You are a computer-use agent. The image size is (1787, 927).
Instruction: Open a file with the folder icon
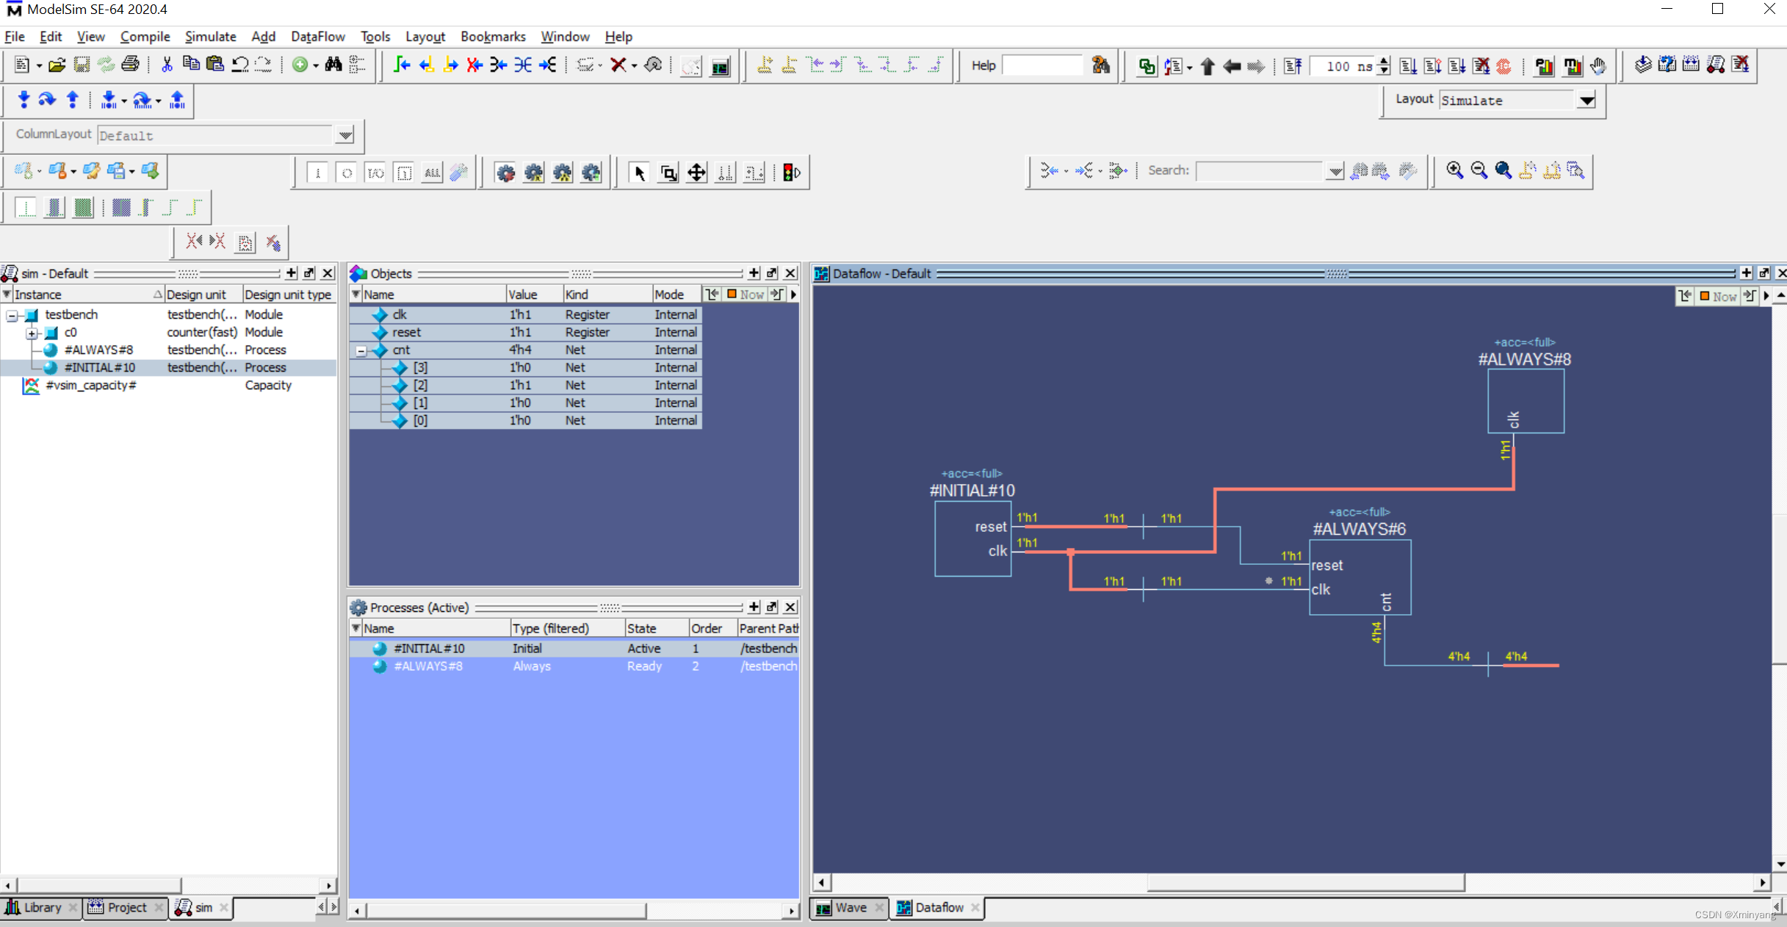click(x=57, y=65)
